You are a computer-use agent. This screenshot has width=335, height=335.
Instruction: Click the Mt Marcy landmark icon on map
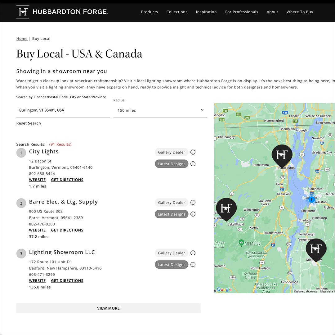(x=241, y=243)
